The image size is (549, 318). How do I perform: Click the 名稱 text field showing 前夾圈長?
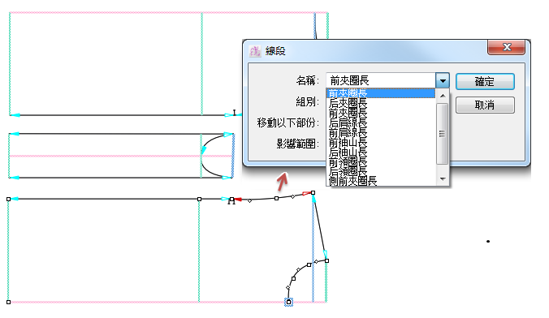(x=381, y=81)
